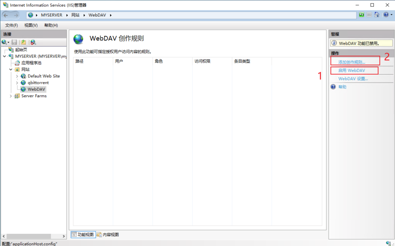Open the 帮助(H) menu
This screenshot has width=395, height=246.
tap(51, 25)
